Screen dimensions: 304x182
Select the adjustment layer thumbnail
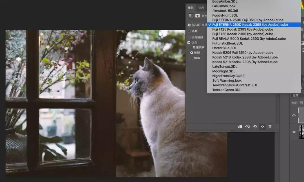click(301, 115)
